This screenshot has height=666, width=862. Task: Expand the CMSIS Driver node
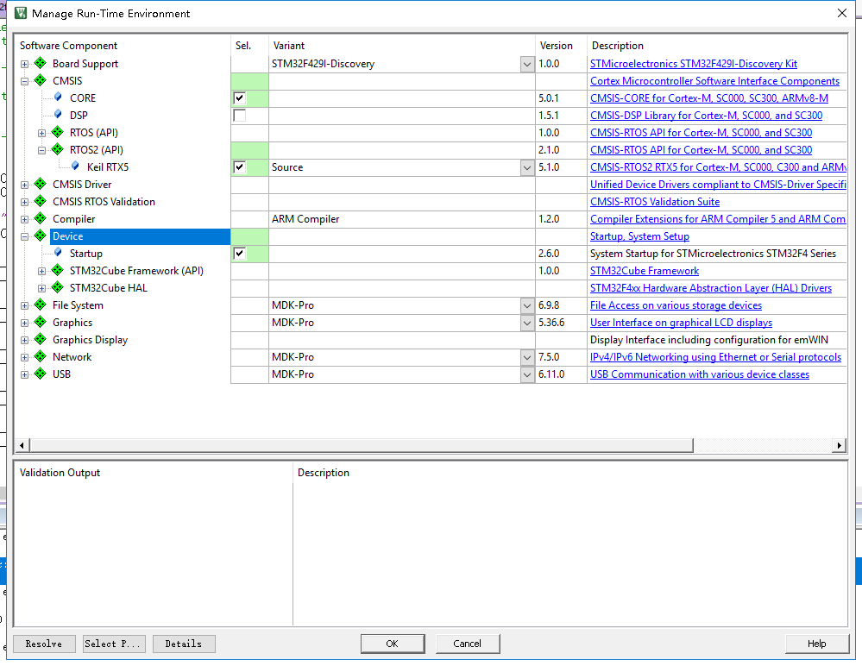(24, 185)
